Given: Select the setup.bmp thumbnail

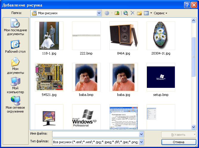Looking at the screenshot, I should 161,77.
